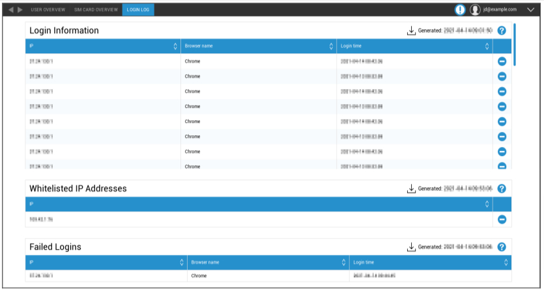Remove the whitelisted IP address entry
544x290 pixels.
pos(502,219)
